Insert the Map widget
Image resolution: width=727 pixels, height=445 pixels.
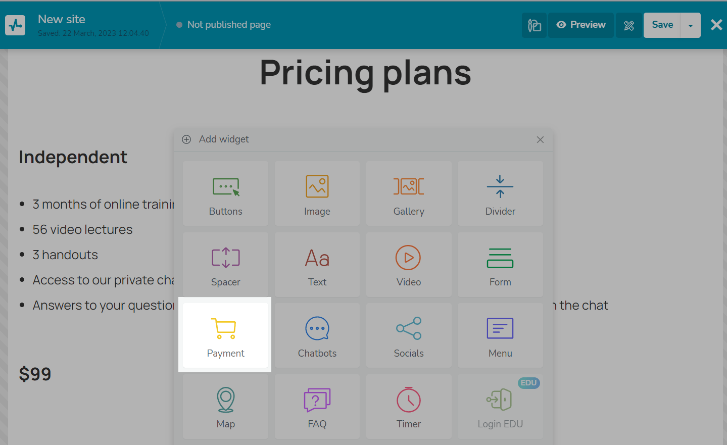225,407
